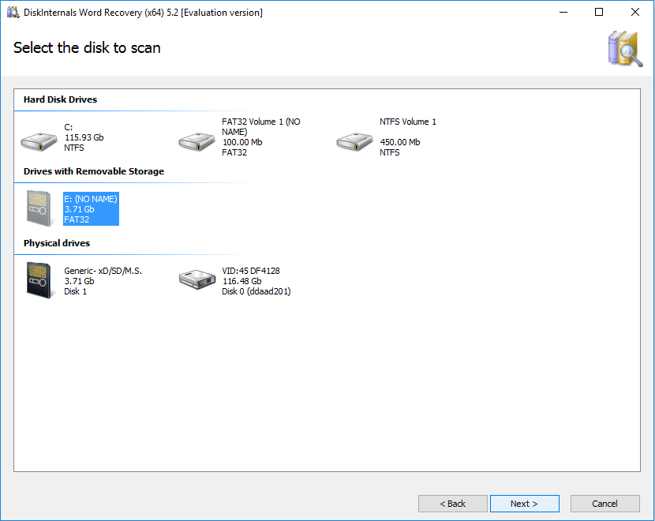
Task: Click the Drives with Removable Storage header
Action: (93, 171)
